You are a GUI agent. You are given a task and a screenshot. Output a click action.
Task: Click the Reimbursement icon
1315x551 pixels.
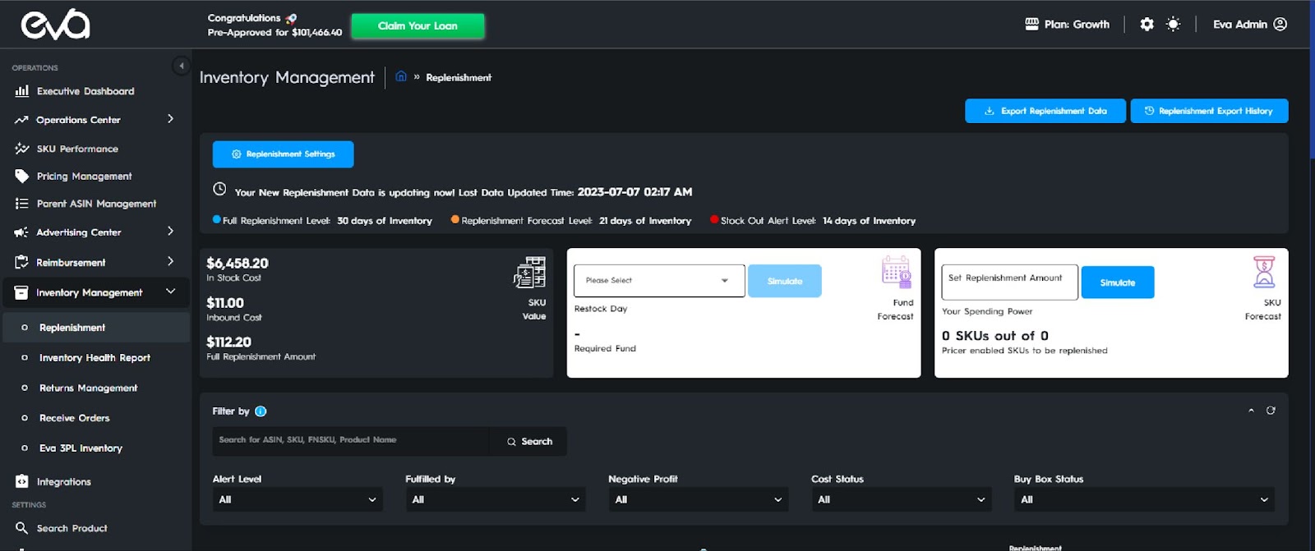point(22,262)
